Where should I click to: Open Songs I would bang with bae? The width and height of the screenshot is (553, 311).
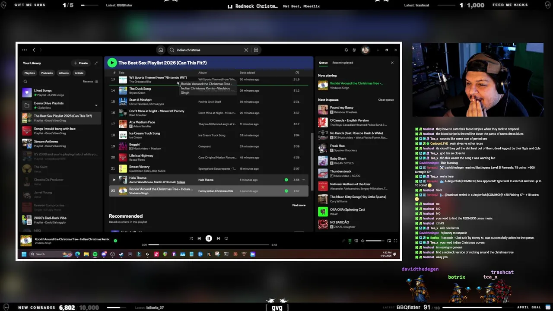click(x=60, y=130)
